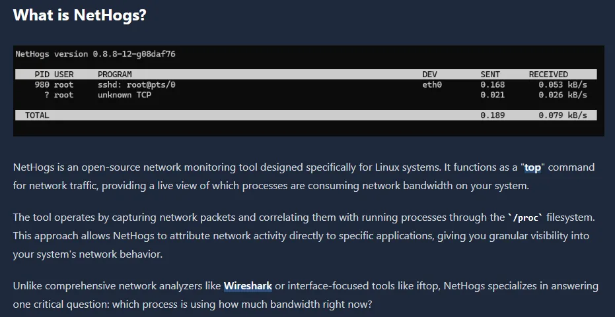Image resolution: width=615 pixels, height=317 pixels.
Task: Click the 0.053 kB/s received value
Action: point(562,85)
